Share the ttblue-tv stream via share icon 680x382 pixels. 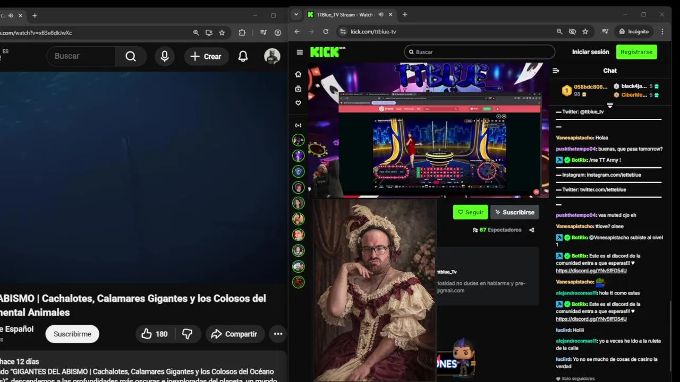(x=532, y=230)
